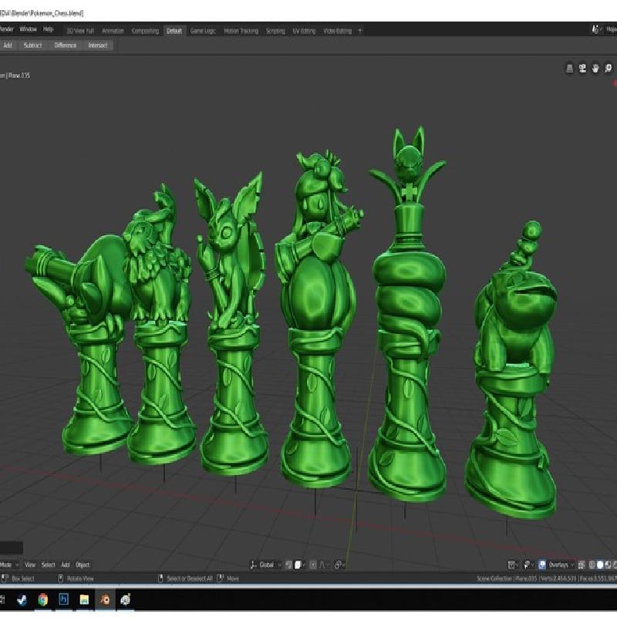Switch to wireframe shading mode

point(592,565)
